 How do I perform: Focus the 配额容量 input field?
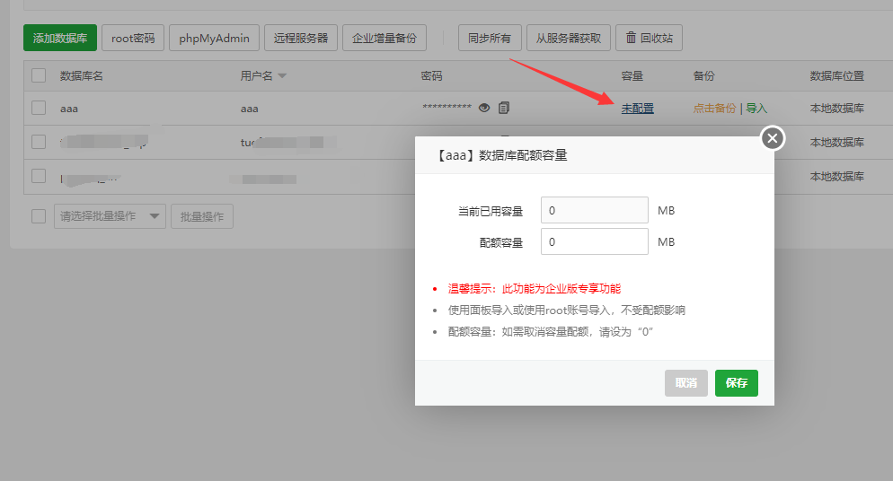594,241
